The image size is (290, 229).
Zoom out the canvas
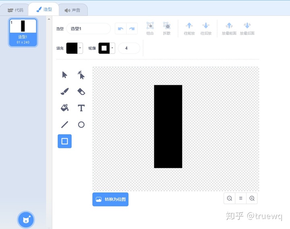[230, 198]
